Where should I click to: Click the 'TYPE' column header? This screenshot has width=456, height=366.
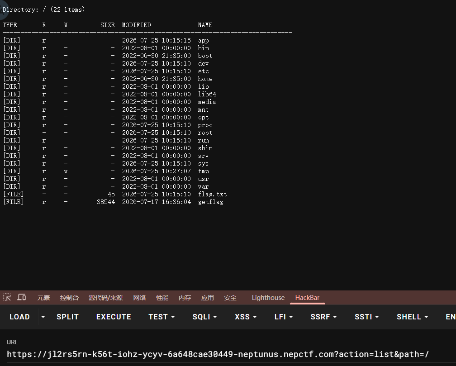click(9, 25)
